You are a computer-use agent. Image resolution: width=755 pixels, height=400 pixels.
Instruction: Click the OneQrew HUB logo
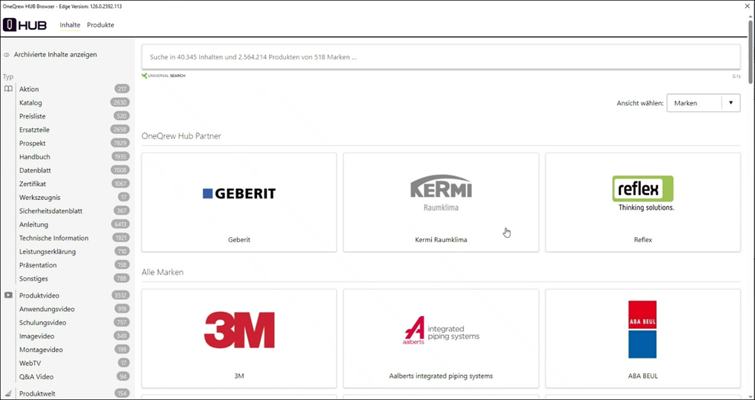(x=24, y=25)
